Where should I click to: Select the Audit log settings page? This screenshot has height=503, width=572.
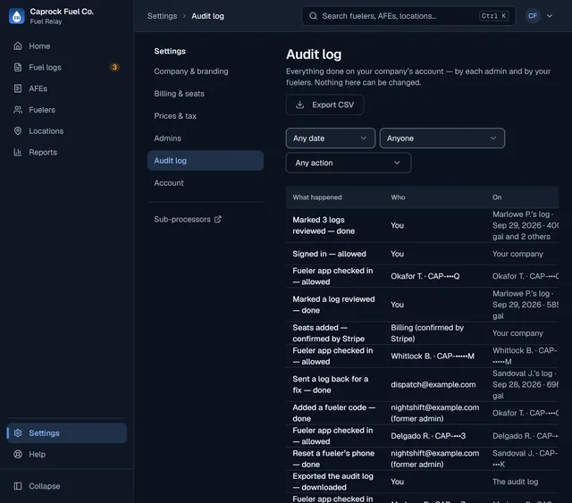[x=206, y=161]
